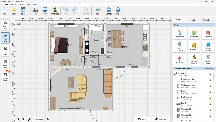Select the Add a window tool
This screenshot has height=122, width=216.
[x=208, y=47]
